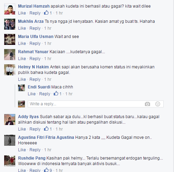Open Rushdie Pang's profile name
The height and width of the screenshot is (172, 174).
32,158
